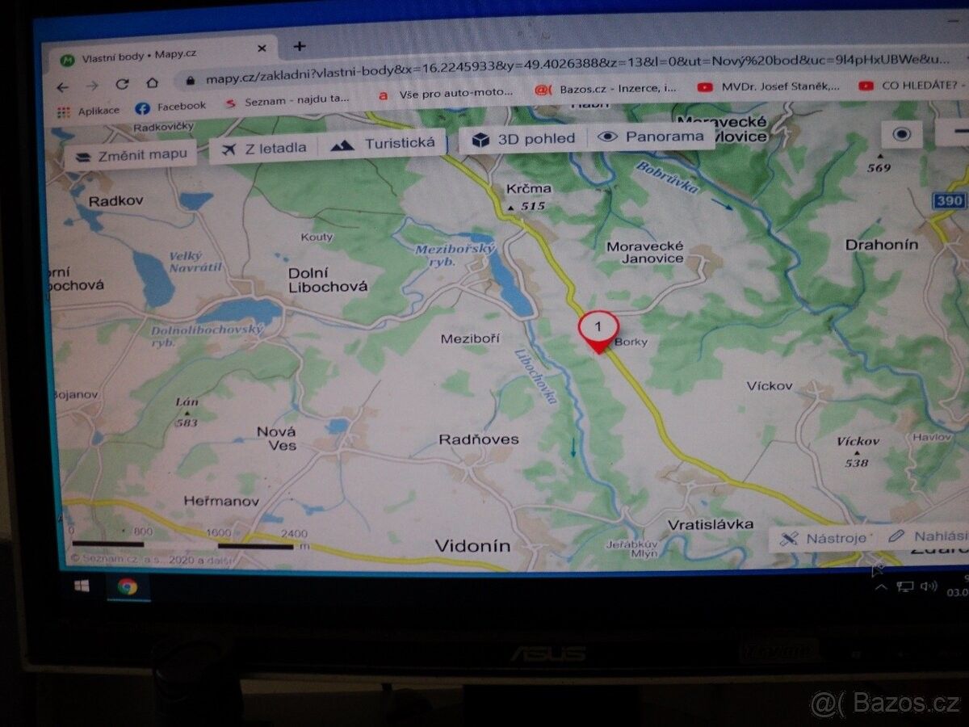The height and width of the screenshot is (727, 969).
Task: Click the locate-me target icon on map
Action: coord(902,134)
